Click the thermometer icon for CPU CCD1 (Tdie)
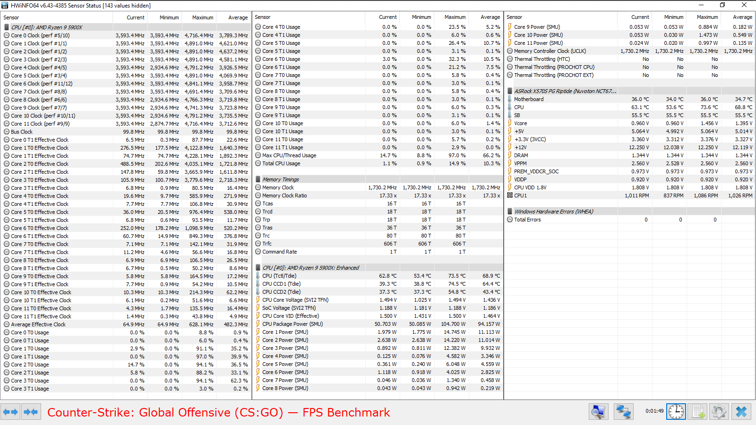The width and height of the screenshot is (756, 425). [258, 284]
